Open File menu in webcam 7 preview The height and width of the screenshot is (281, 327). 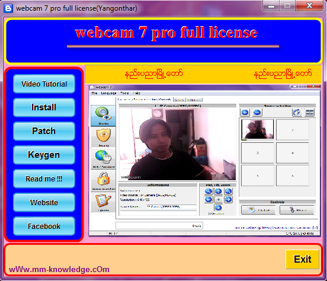(94, 93)
